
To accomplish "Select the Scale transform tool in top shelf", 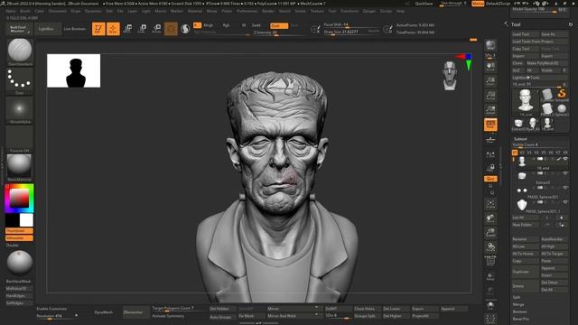I will 142,29.
